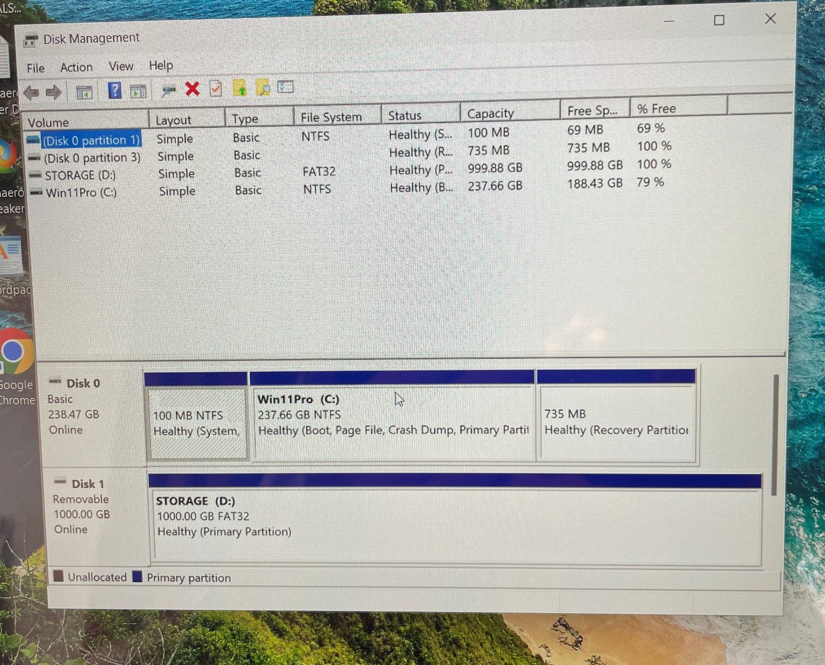Click the 79 % free cell

(x=650, y=182)
